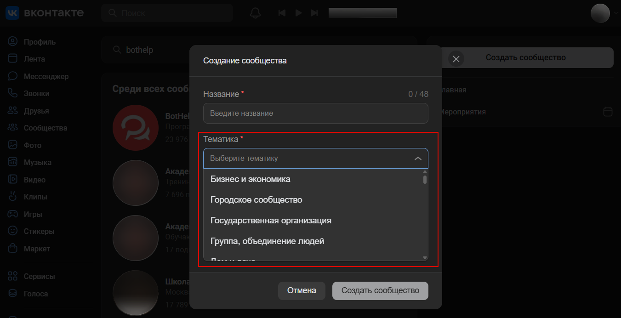Click the topic list scrollbar down arrow

tap(425, 258)
